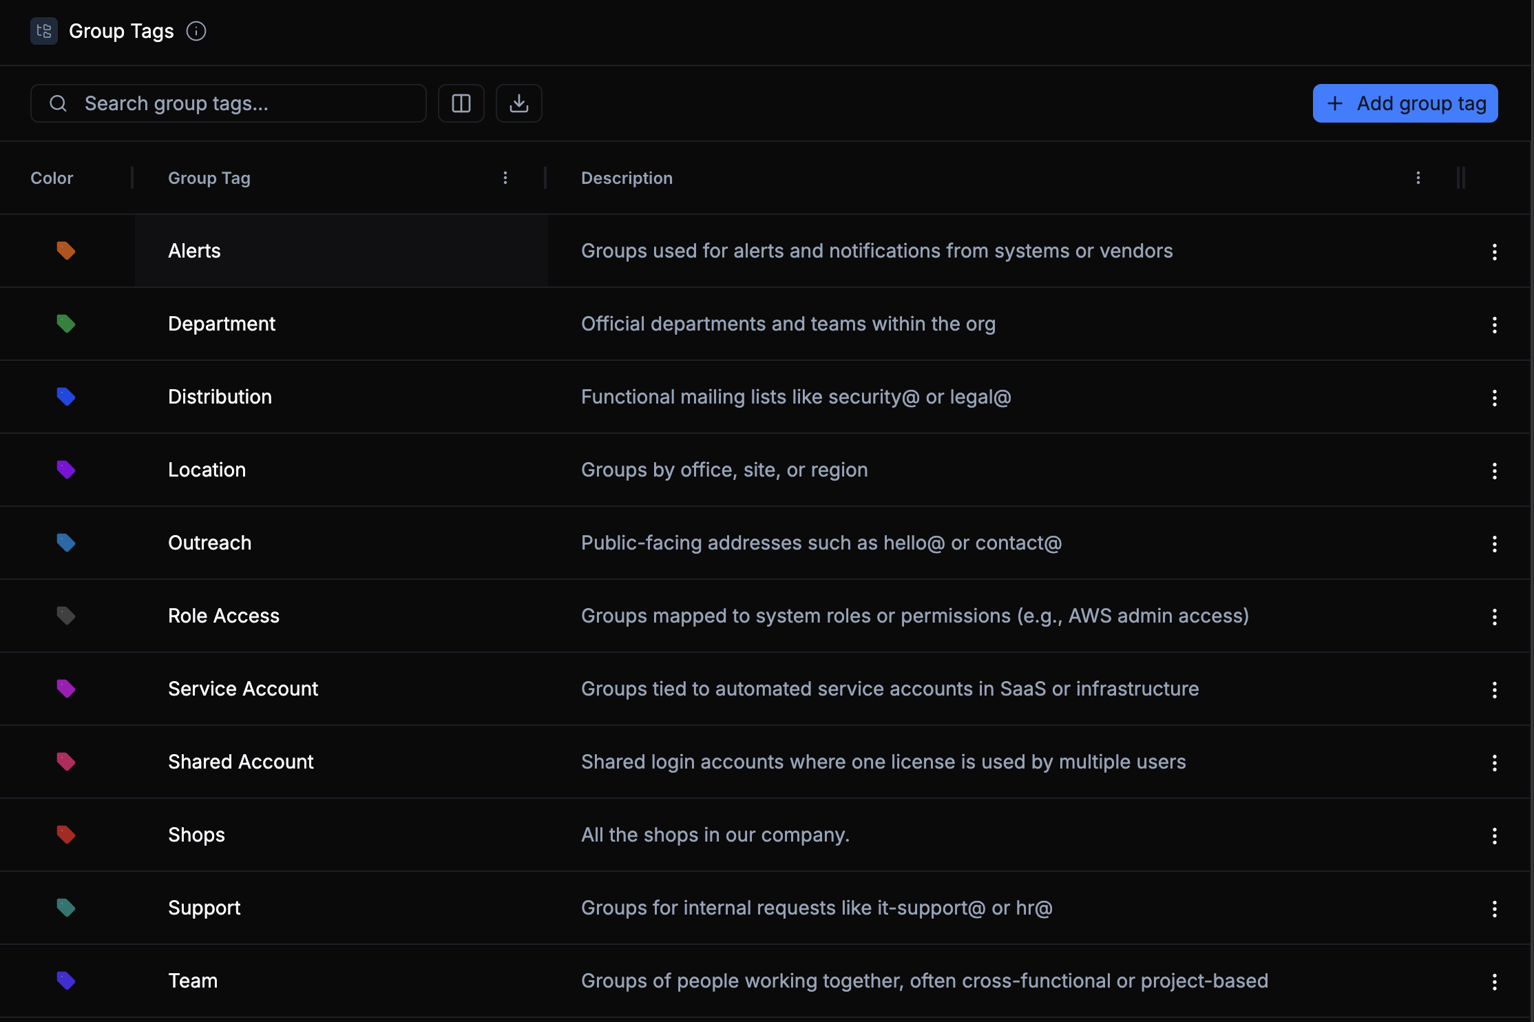
Task: Open the row actions menu for Service Account
Action: coord(1494,689)
